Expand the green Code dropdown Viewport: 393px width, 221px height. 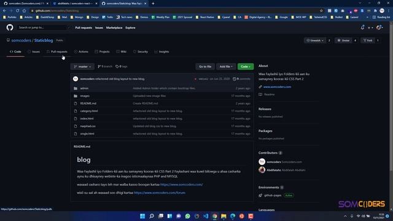pos(246,67)
